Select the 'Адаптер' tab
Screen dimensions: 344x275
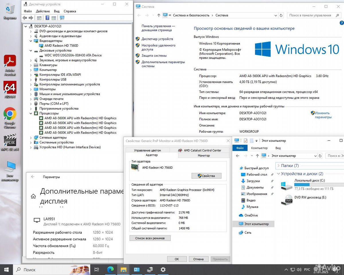coord(152,155)
